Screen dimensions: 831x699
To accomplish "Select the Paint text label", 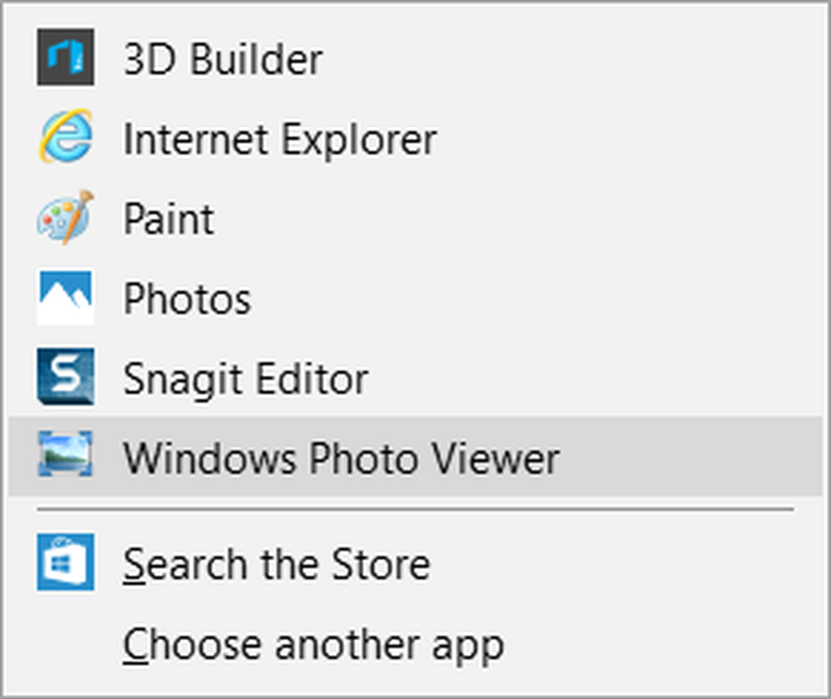I will 169,219.
